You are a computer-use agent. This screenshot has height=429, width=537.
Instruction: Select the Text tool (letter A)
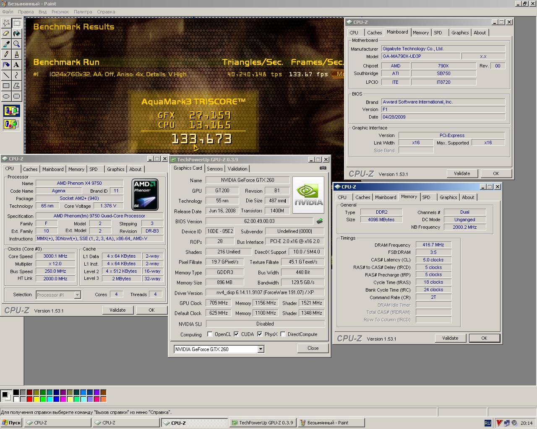click(x=17, y=65)
